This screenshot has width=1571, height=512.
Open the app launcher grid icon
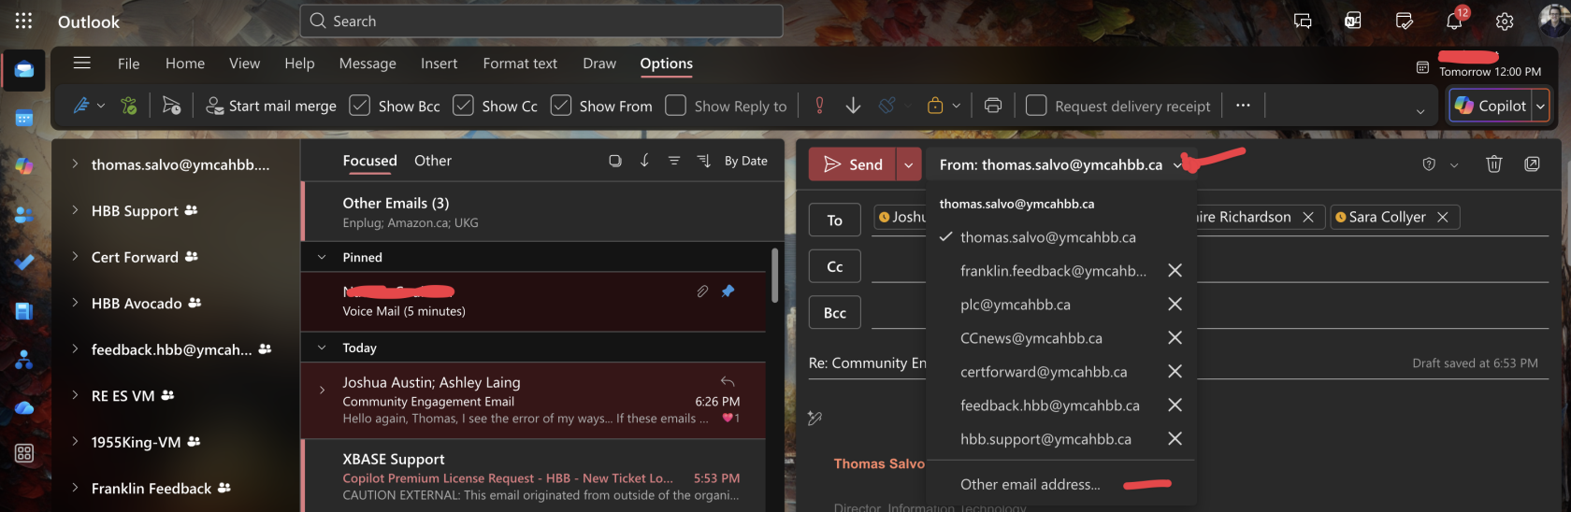pos(23,21)
